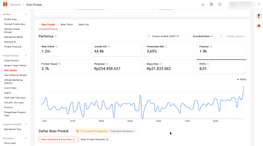The image size is (263, 146).
Task: Toggle the Produk Terjual metric card
Action: pyautogui.click(x=63, y=66)
